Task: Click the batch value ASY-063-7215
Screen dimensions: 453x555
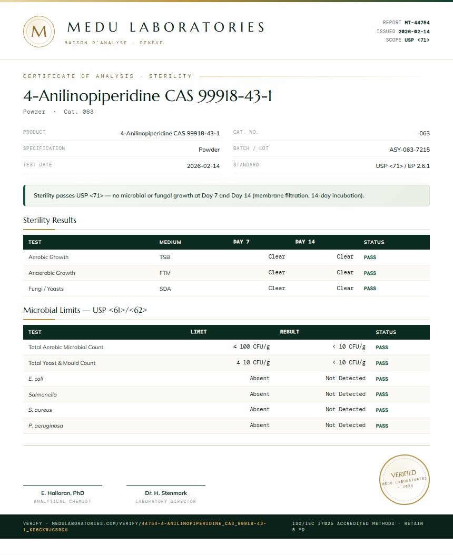Action: coord(409,150)
